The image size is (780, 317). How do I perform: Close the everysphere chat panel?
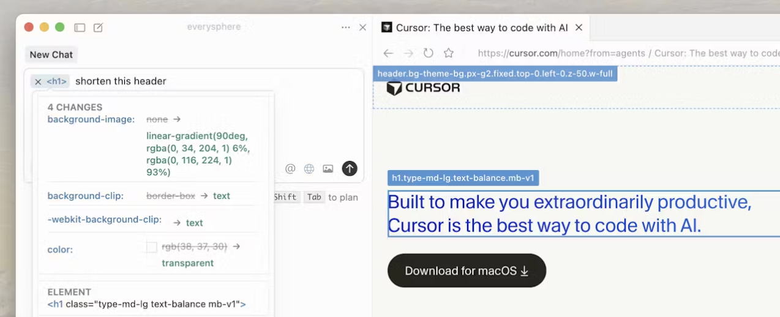coord(362,28)
